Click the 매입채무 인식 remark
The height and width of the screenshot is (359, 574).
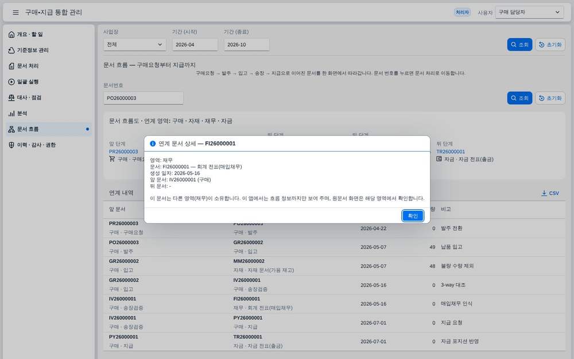(x=456, y=304)
